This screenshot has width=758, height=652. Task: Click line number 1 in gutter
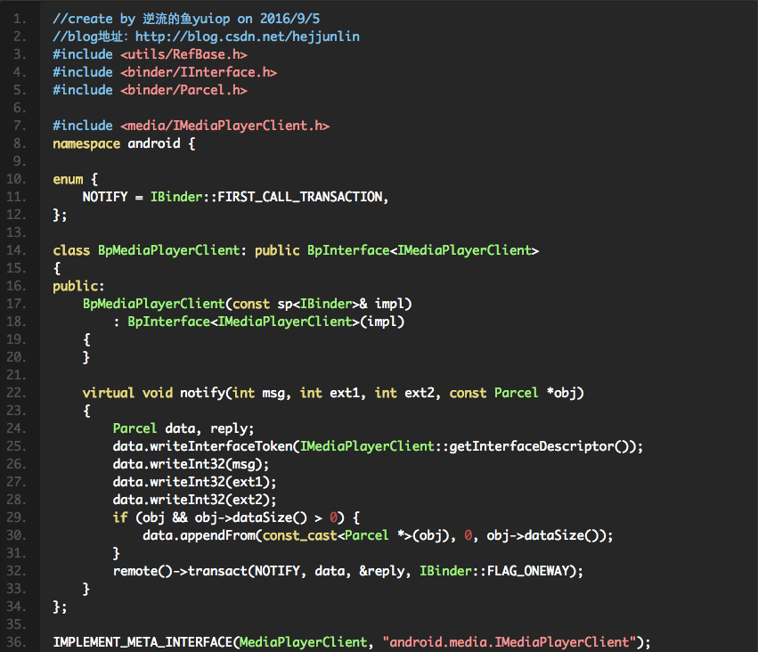point(20,19)
